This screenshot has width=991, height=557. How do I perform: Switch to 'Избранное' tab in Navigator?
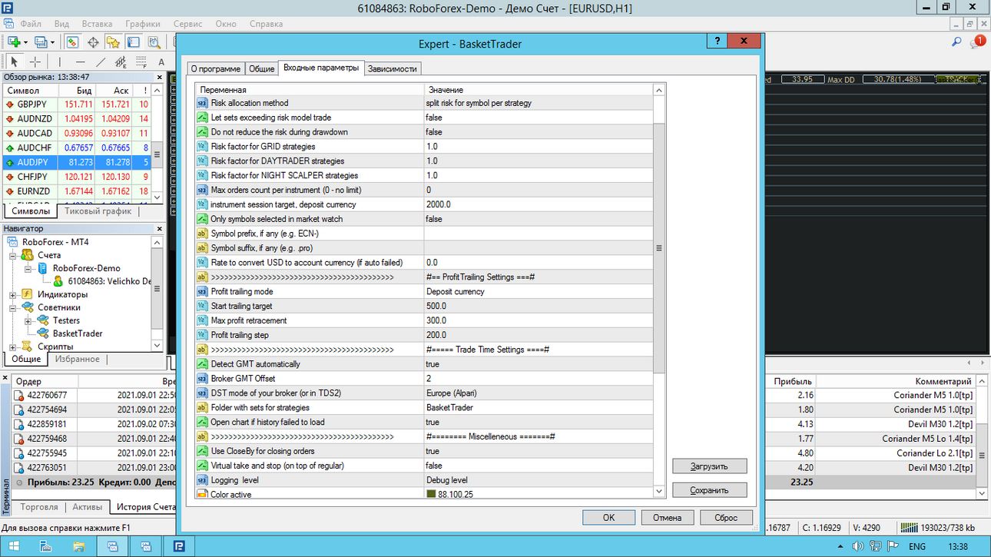77,359
